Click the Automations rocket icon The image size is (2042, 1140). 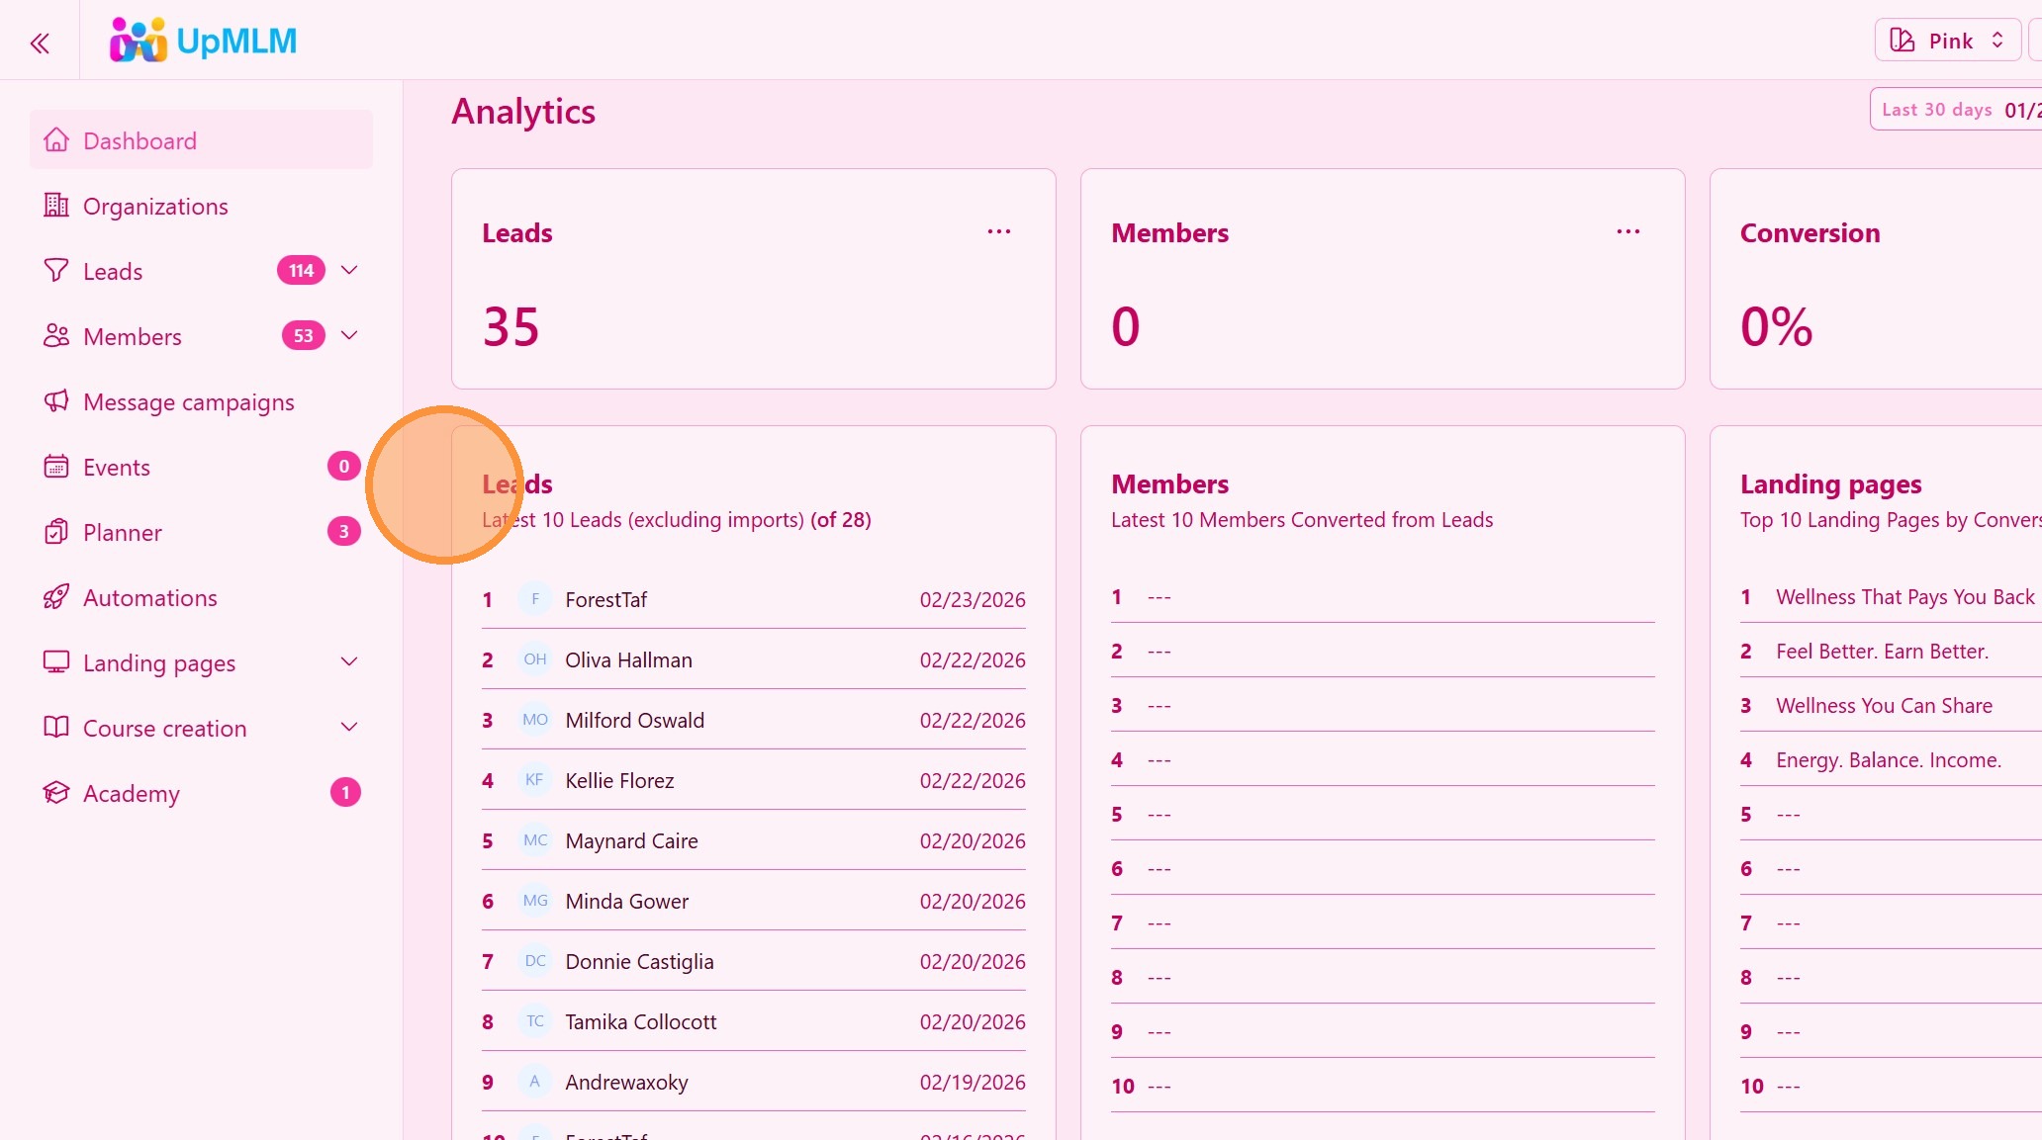coord(56,597)
